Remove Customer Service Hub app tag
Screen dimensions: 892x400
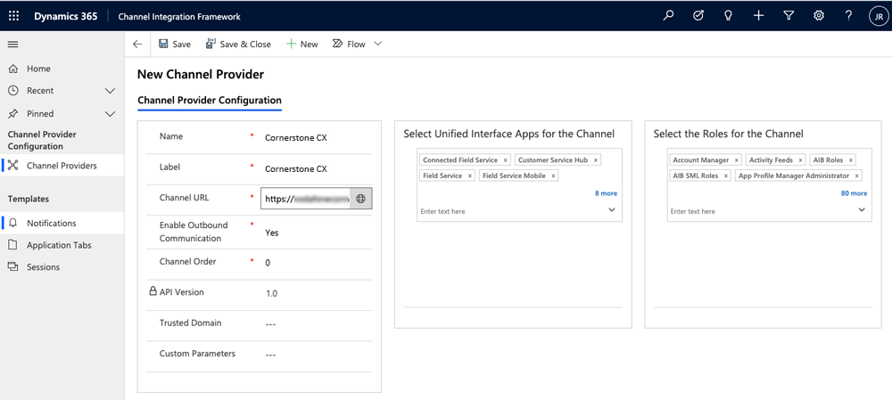[x=596, y=160]
